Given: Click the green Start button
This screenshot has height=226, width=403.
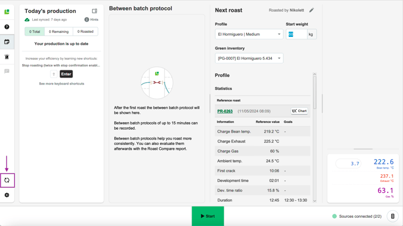Looking at the screenshot, I should 208,216.
